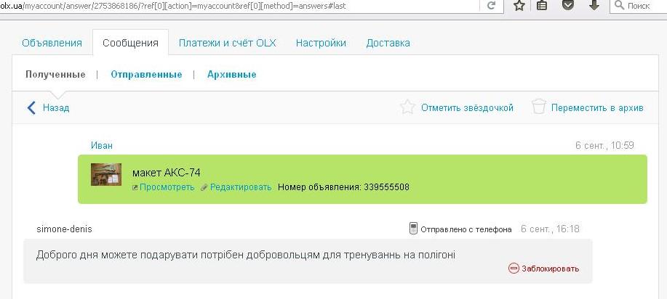Viewport: 667px width, 299px height.
Task: Click the username simone-denis
Action: tap(64, 229)
